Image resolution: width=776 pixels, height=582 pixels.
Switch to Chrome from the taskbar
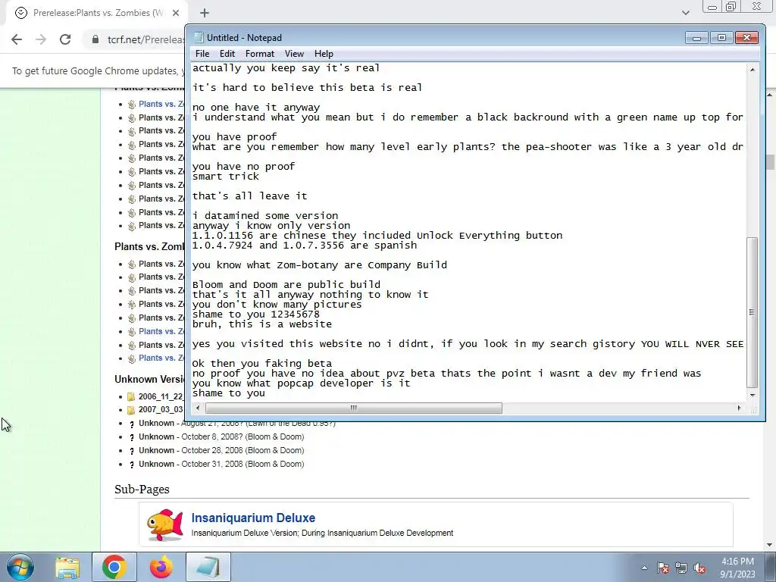click(x=114, y=567)
